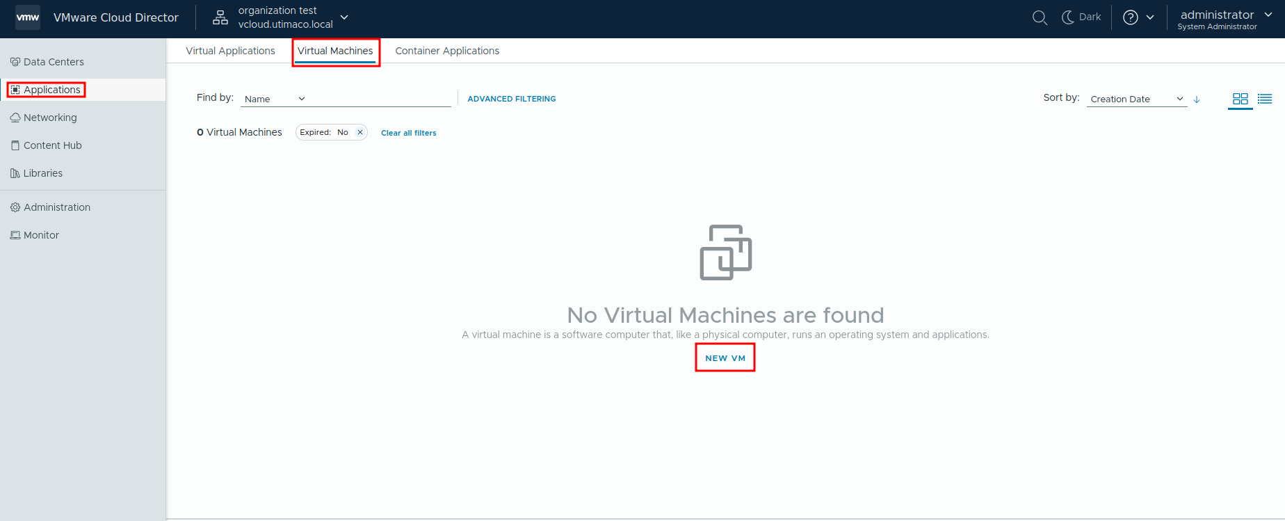Open Administration in sidebar
Image resolution: width=1285 pixels, height=521 pixels.
coord(83,207)
